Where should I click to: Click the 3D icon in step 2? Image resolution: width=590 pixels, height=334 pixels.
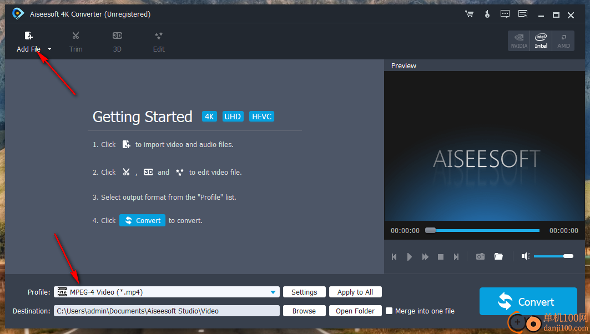click(x=148, y=172)
